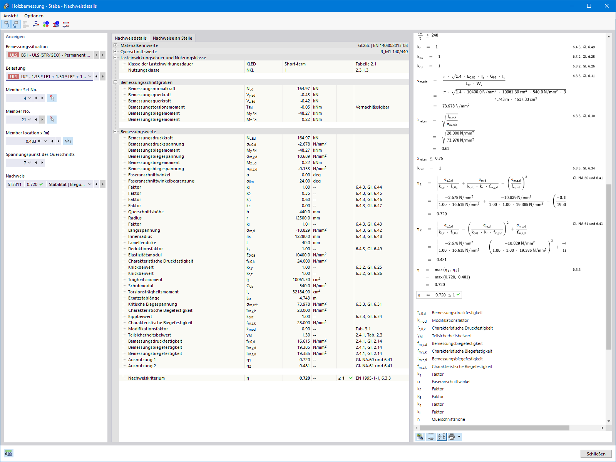Image resolution: width=616 pixels, height=462 pixels.
Task: Go to previous Spannungspunkt stress point
Action: tap(36, 162)
